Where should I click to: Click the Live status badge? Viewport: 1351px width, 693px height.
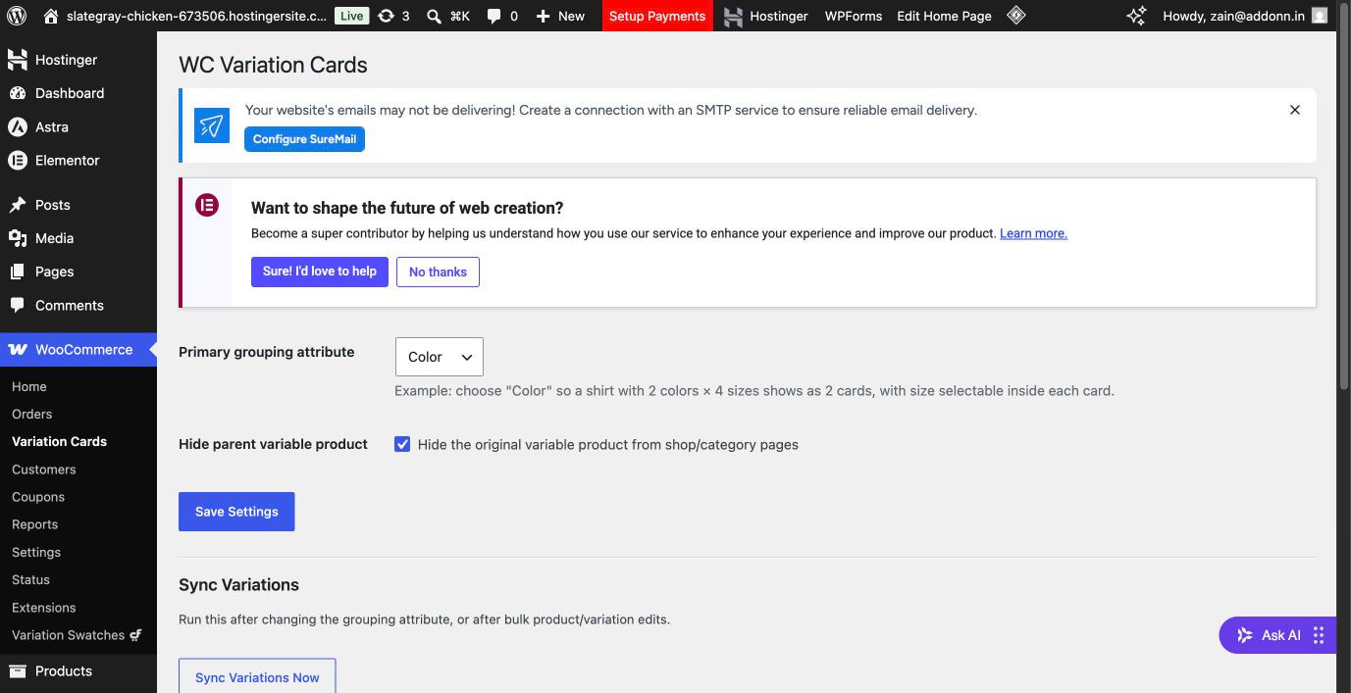click(x=351, y=16)
